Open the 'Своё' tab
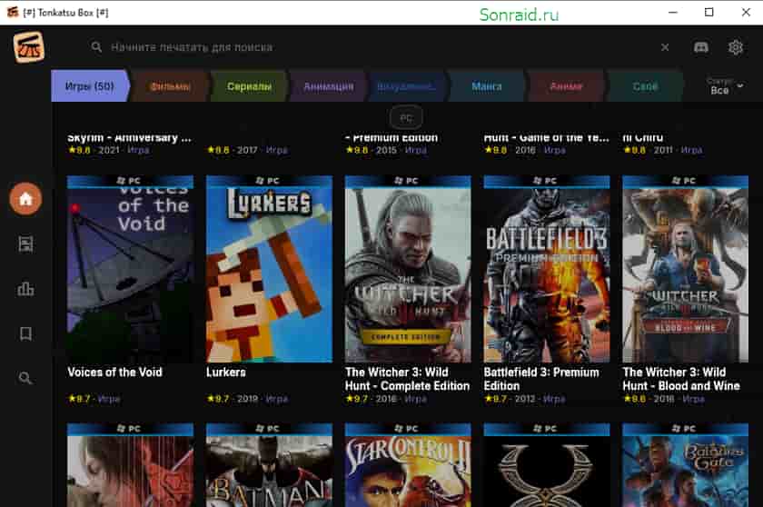This screenshot has height=507, width=763. (x=645, y=86)
